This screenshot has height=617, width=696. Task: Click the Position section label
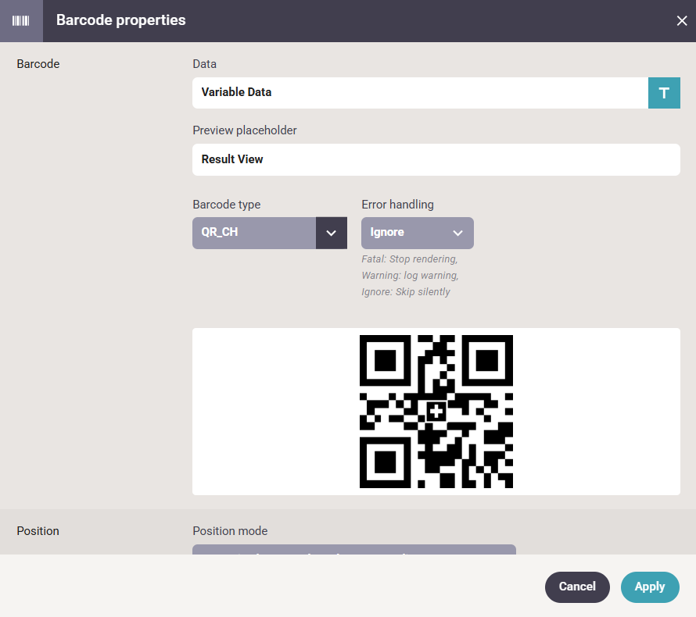38,531
